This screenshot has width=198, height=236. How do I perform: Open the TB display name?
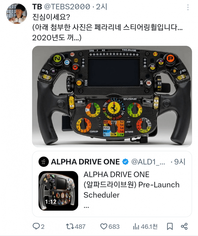[x=37, y=7]
